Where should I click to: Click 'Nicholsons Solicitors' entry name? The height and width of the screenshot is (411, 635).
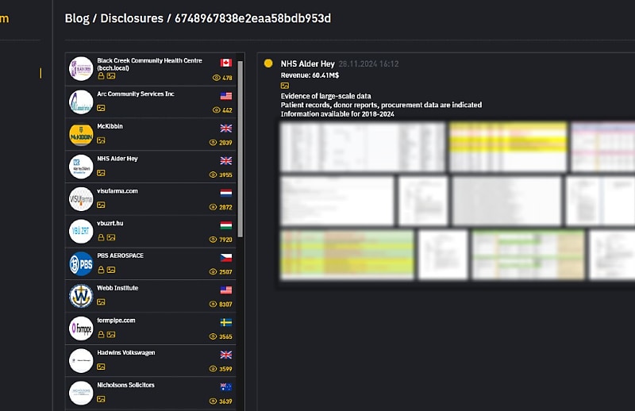tap(125, 385)
